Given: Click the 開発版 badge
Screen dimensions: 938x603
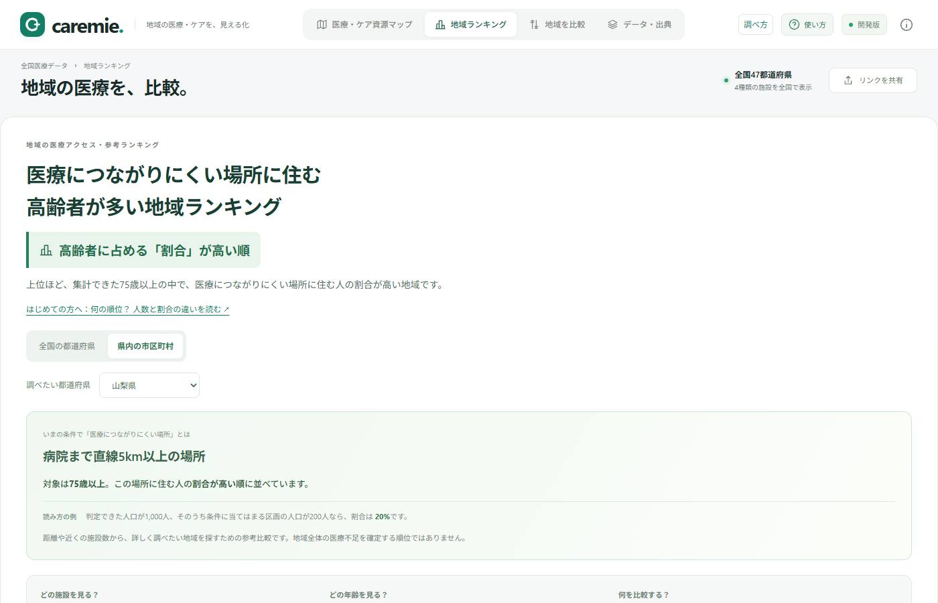Looking at the screenshot, I should pyautogui.click(x=864, y=25).
